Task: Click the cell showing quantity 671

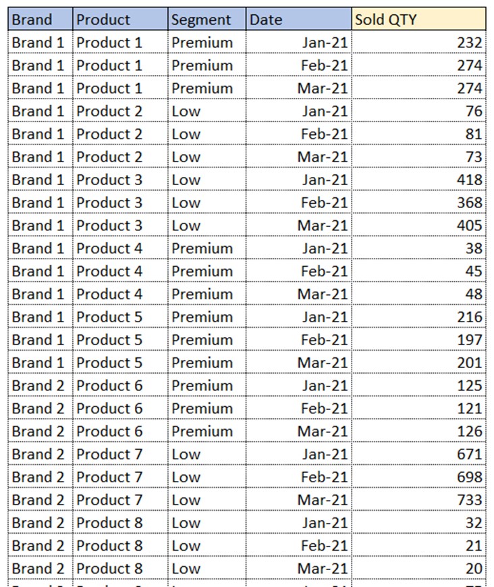Action: click(419, 454)
